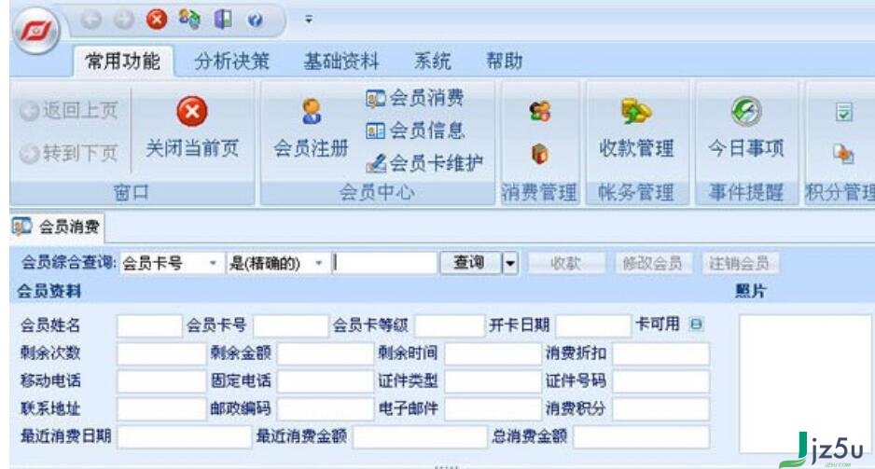Click the 会员注册 person icon
Viewport: 875px width, 469px height.
pyautogui.click(x=312, y=112)
